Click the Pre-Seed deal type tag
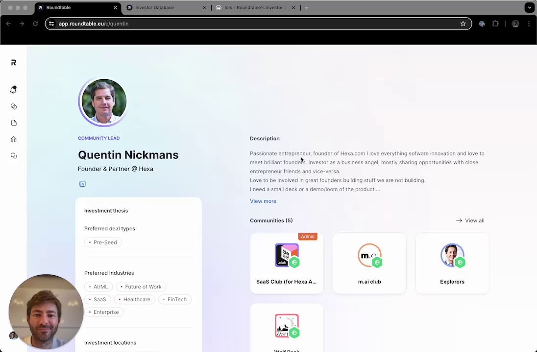The width and height of the screenshot is (537, 352). click(x=103, y=242)
